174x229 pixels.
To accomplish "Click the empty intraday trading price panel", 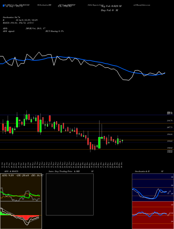I will click(x=70, y=194).
